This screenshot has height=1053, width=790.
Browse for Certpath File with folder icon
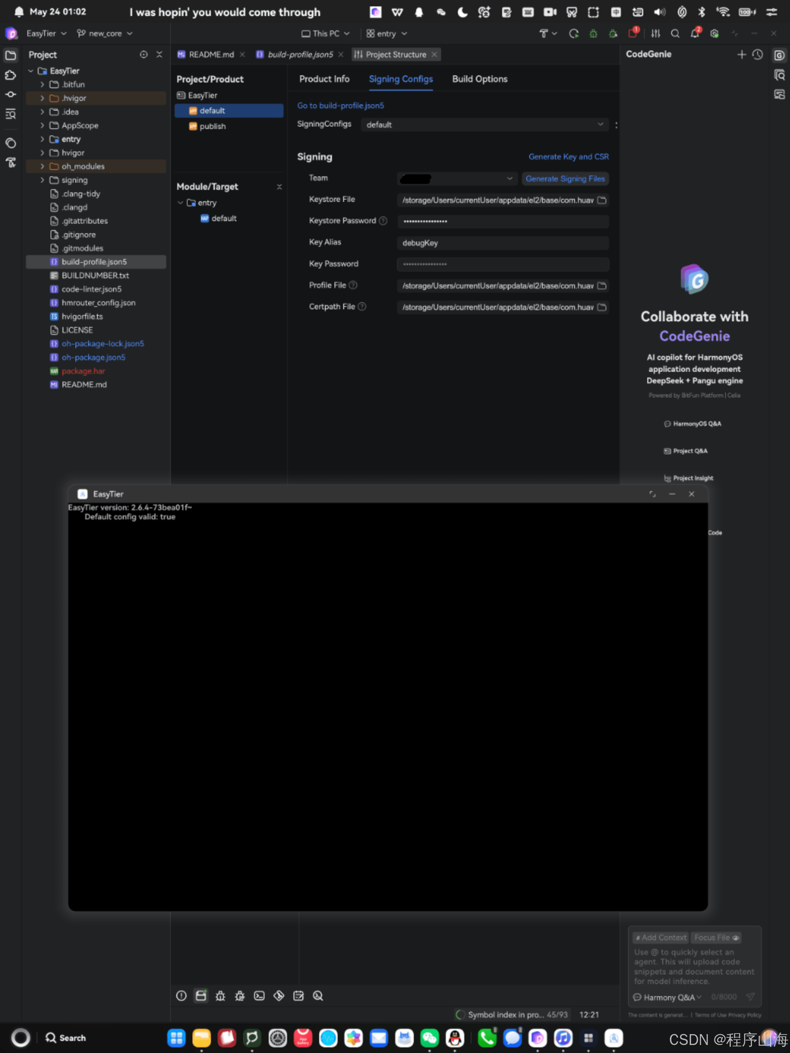(x=602, y=307)
